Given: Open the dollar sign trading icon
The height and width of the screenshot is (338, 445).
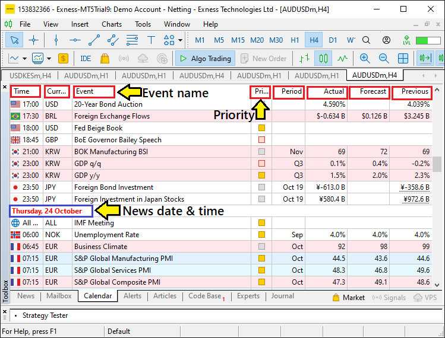Looking at the screenshot, I should pos(63,59).
